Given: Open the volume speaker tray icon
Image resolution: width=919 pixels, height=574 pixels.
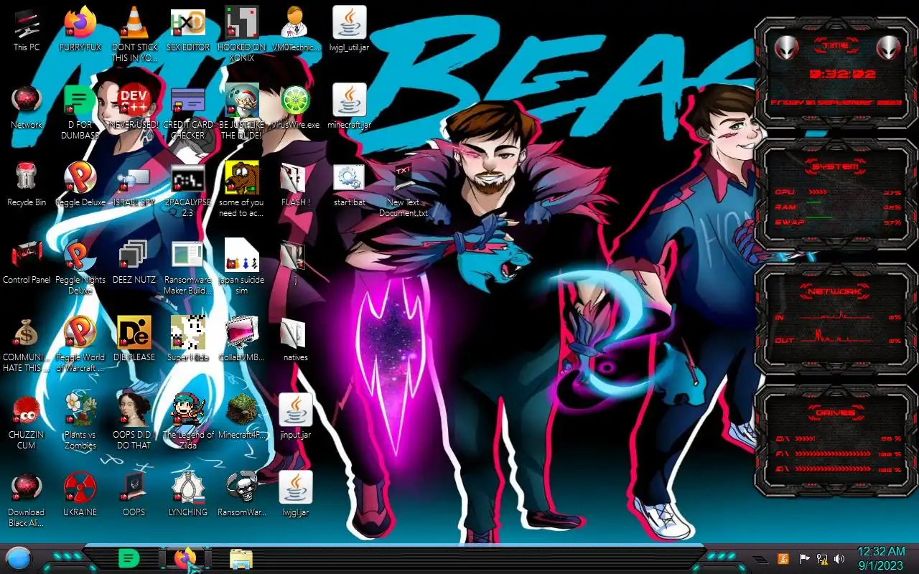Looking at the screenshot, I should pyautogui.click(x=839, y=558).
